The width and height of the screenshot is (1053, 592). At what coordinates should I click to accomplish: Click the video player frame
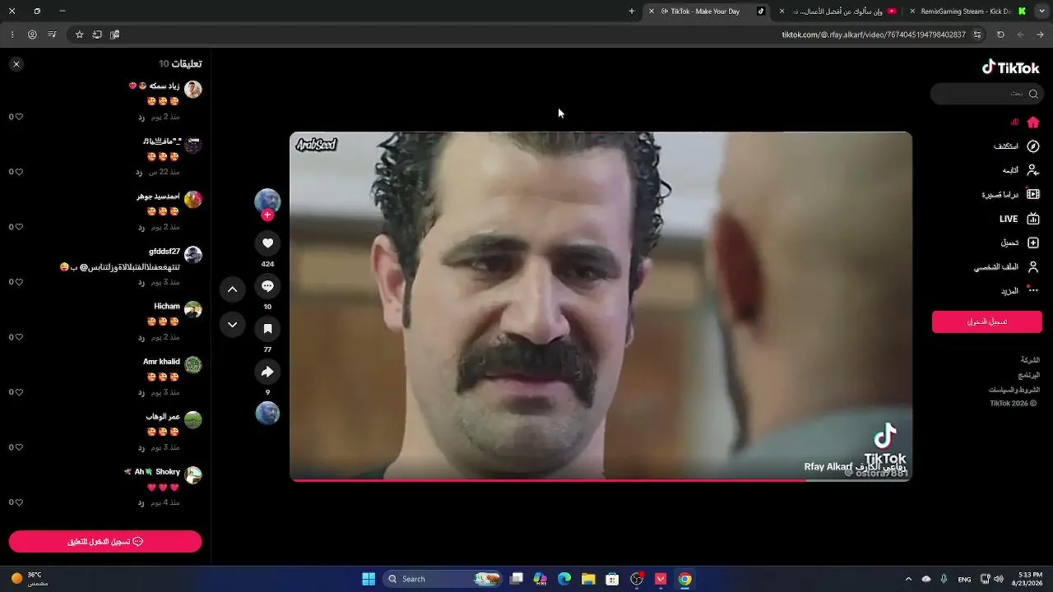(601, 306)
